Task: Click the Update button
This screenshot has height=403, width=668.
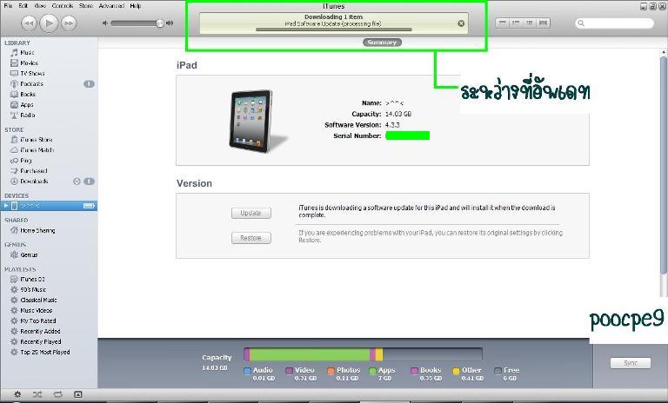Action: (250, 213)
